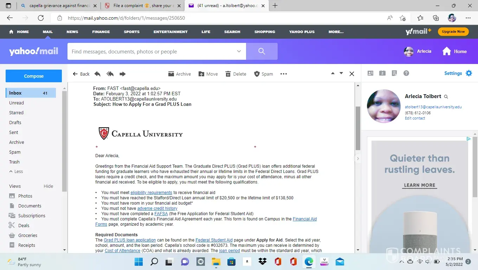Expand the MORE... navigation menu
The width and height of the screenshot is (478, 270).
[336, 32]
